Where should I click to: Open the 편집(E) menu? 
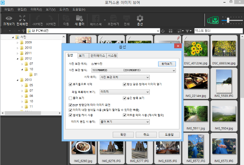[x=22, y=9]
